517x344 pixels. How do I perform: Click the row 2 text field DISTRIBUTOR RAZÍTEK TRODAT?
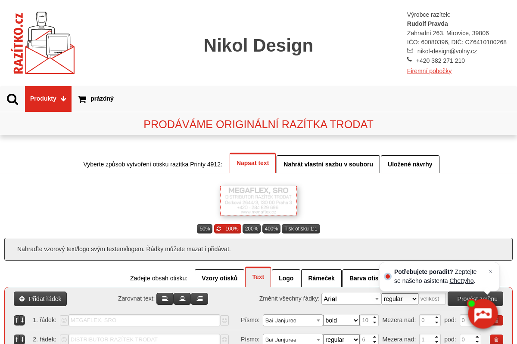pyautogui.click(x=144, y=339)
